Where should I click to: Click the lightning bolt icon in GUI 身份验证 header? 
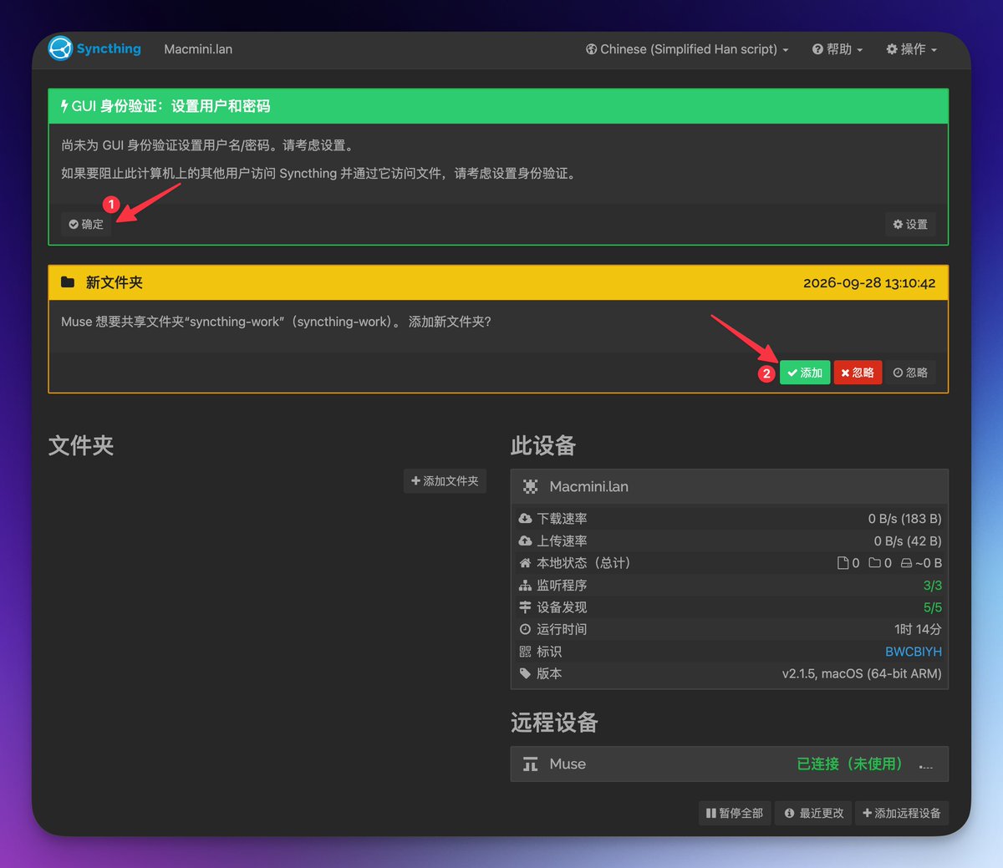coord(64,106)
